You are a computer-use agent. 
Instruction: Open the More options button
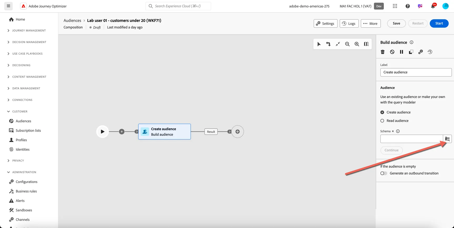pos(370,23)
